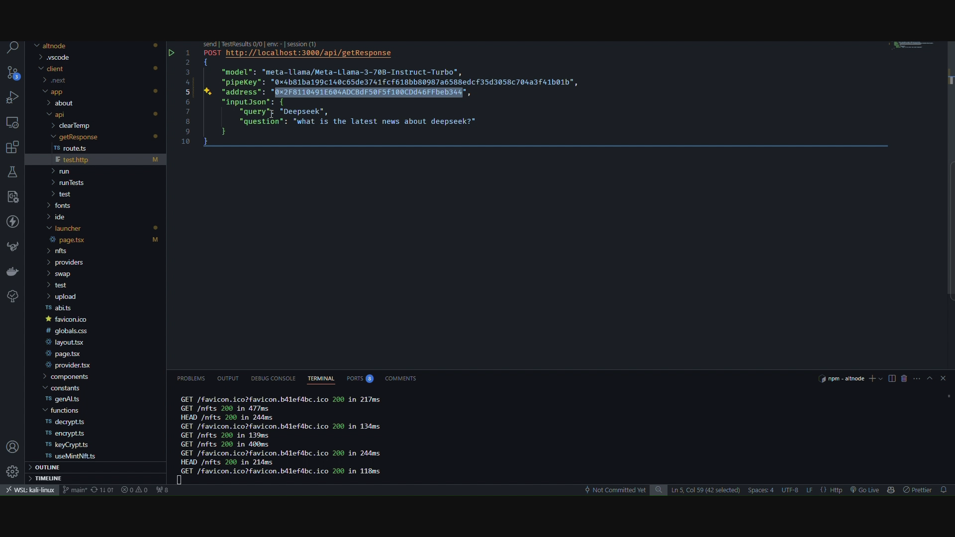Open the Search view in activity bar
Viewport: 955px width, 537px height.
12,48
